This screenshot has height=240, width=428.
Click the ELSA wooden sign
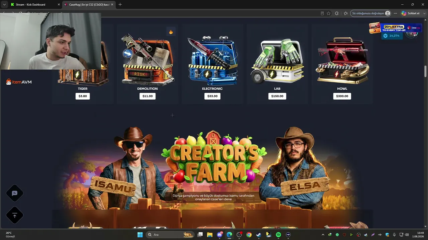[305, 186]
